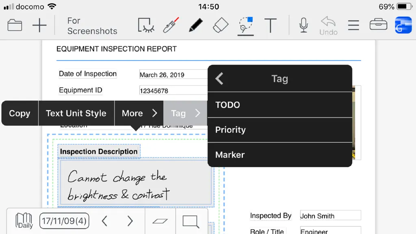Select the pen with red tip tool
416x234 pixels.
coord(171,26)
